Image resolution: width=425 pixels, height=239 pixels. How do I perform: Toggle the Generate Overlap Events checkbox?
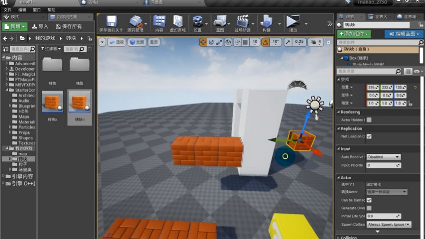369,208
